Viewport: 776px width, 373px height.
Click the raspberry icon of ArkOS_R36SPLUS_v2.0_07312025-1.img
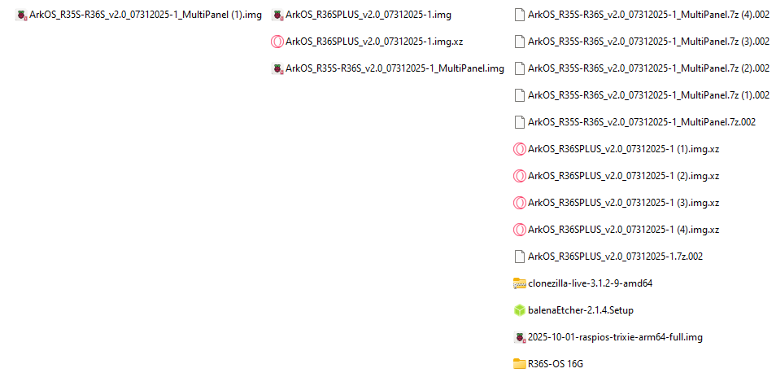277,15
